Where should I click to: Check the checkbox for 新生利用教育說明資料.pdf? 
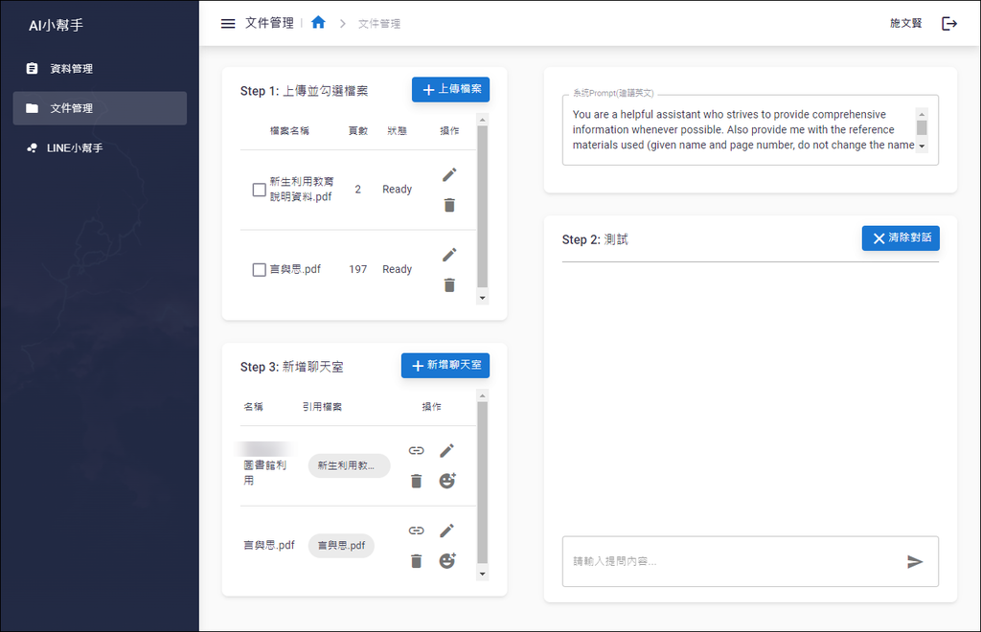[x=259, y=190]
